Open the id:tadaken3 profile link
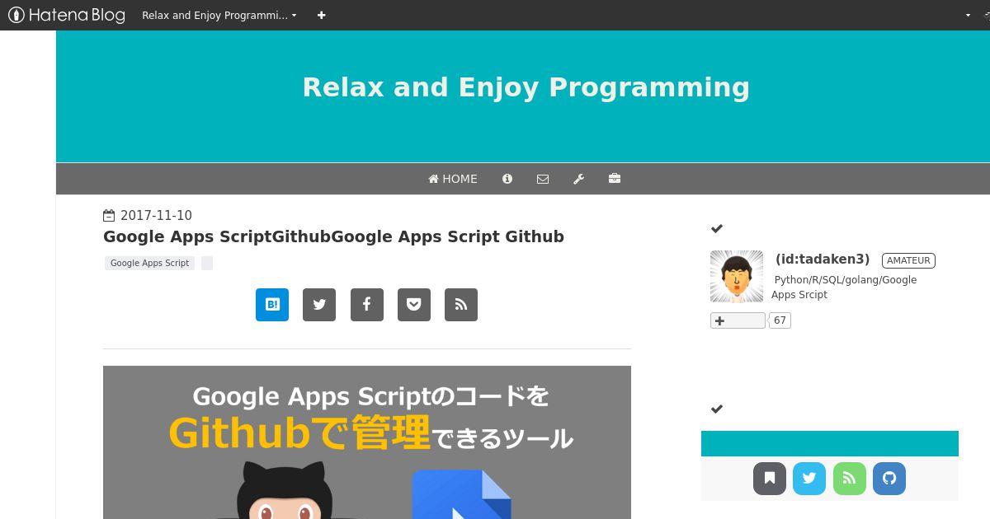Image resolution: width=990 pixels, height=519 pixels. (x=823, y=259)
